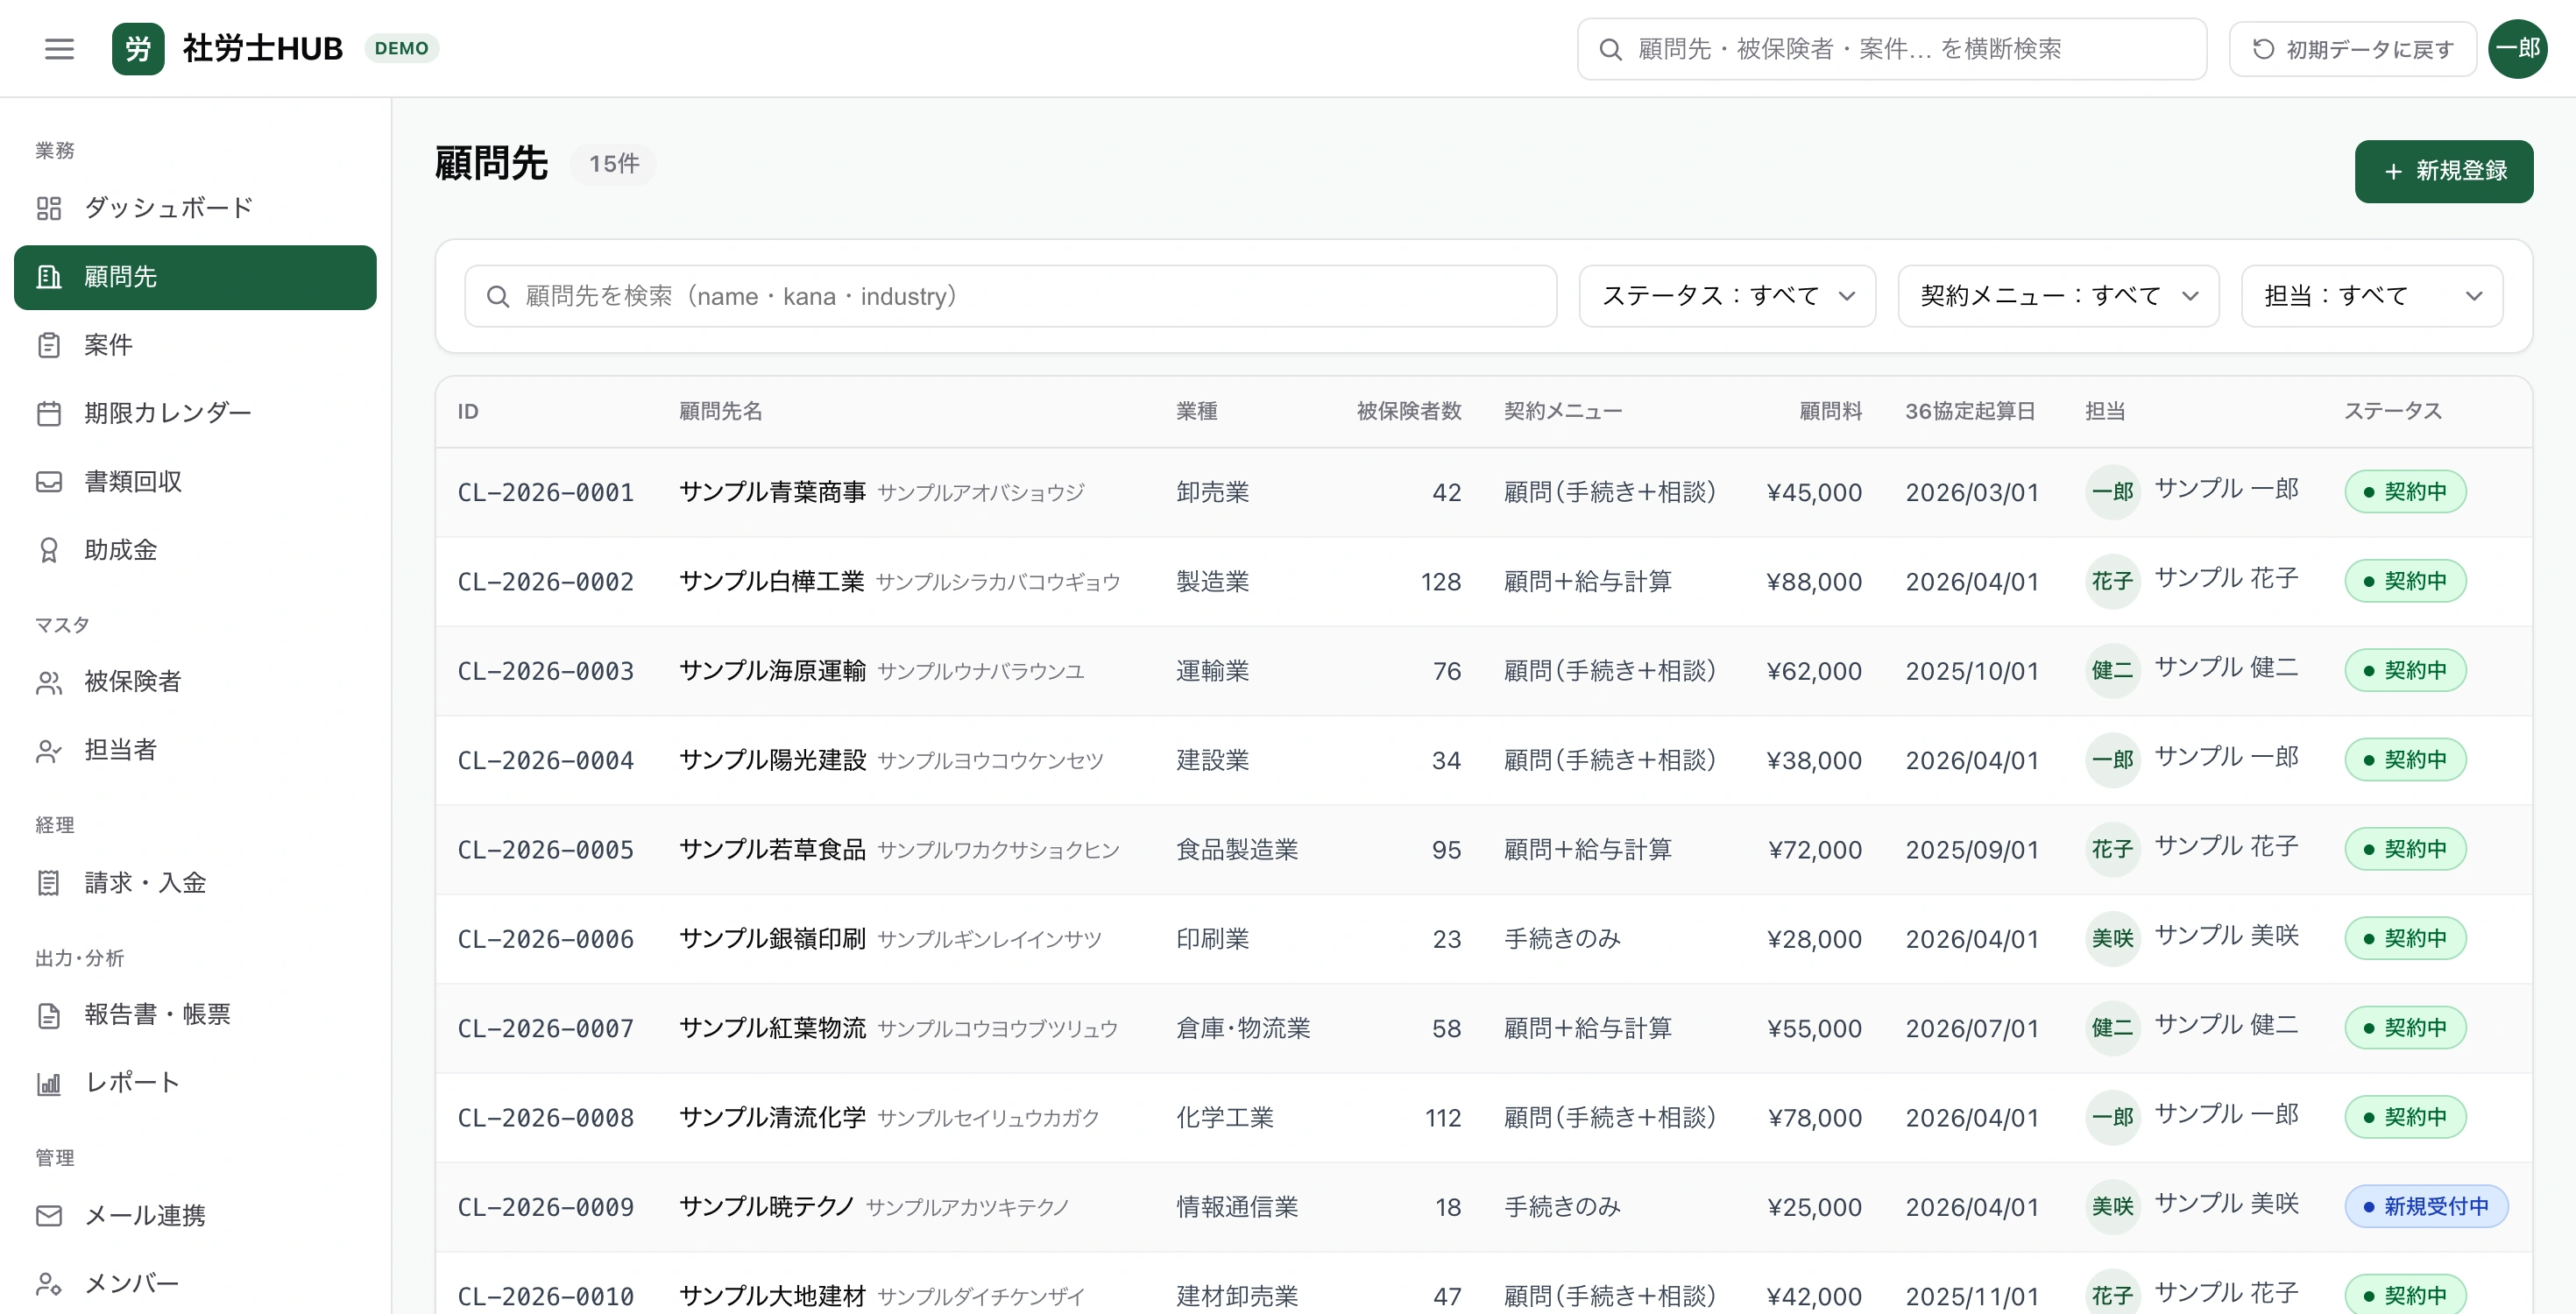
Task: Open the 一郎 user avatar in header
Action: pyautogui.click(x=2518, y=48)
